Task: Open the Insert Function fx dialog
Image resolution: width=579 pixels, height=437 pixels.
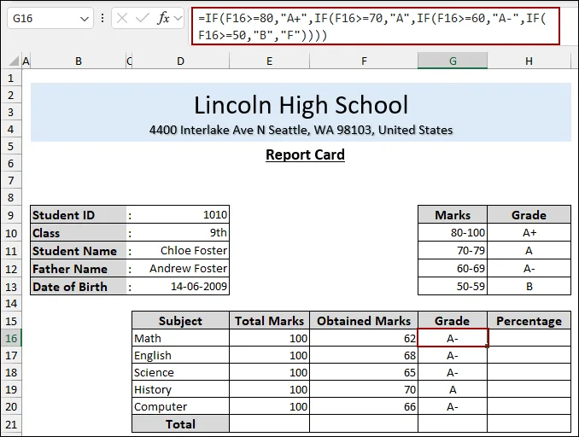Action: click(163, 18)
